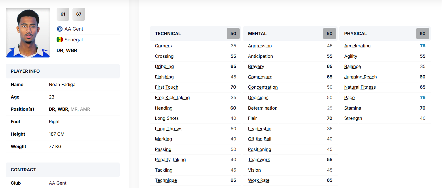
Task: Open Noah Fadiga's player portrait
Action: pyautogui.click(x=28, y=33)
